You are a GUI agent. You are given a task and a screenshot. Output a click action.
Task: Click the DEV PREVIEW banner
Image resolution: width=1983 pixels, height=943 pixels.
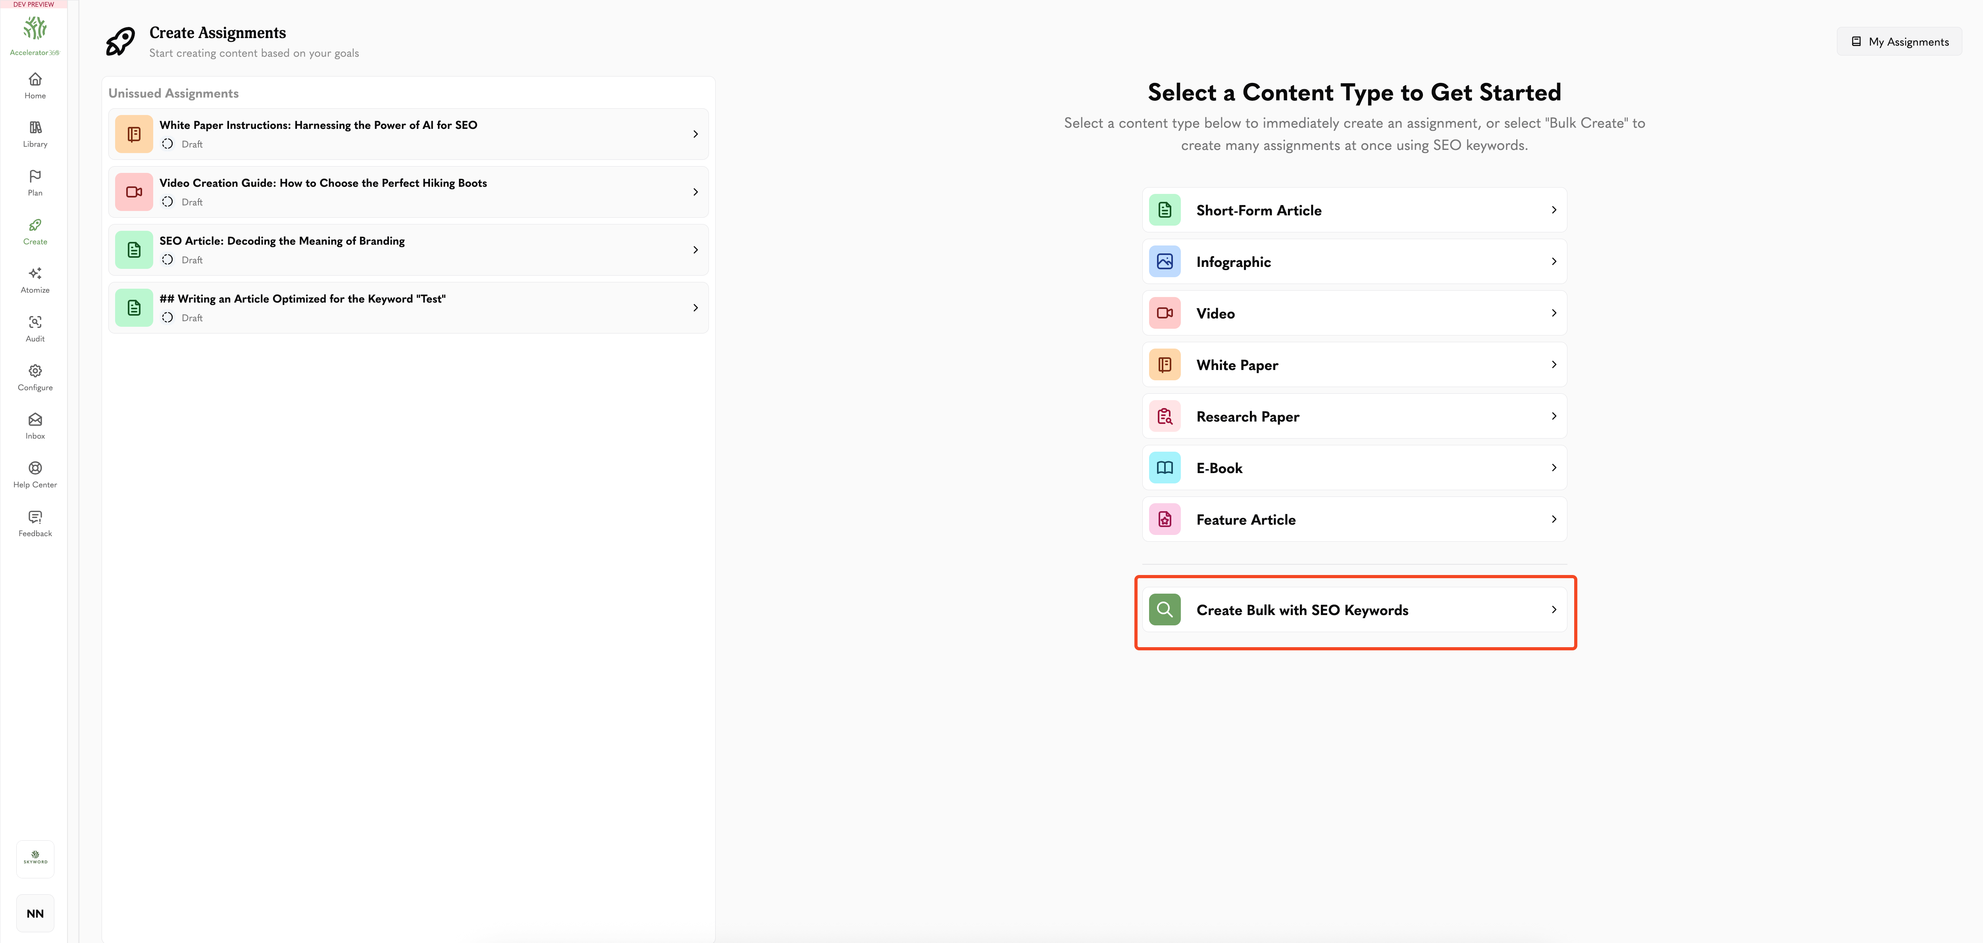pos(34,5)
